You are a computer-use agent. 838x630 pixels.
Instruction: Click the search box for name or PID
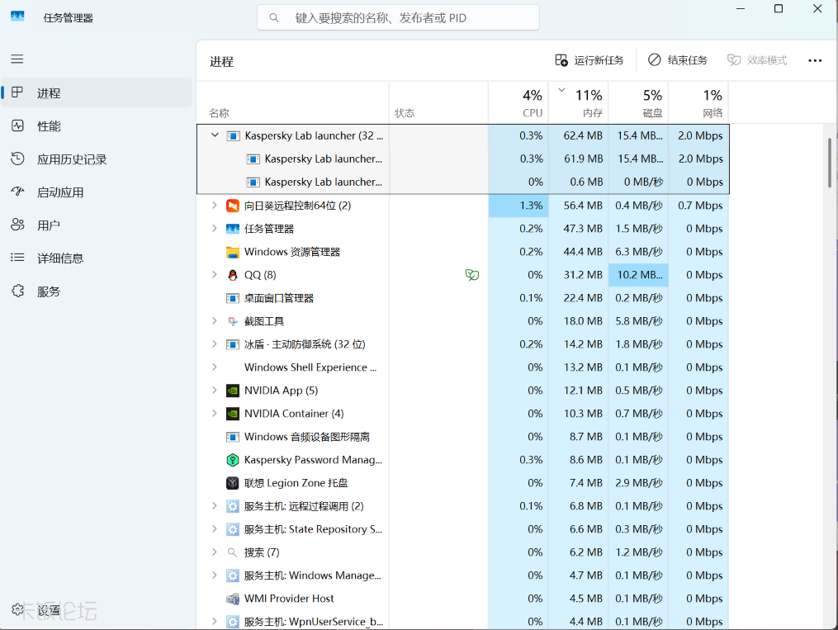(398, 18)
